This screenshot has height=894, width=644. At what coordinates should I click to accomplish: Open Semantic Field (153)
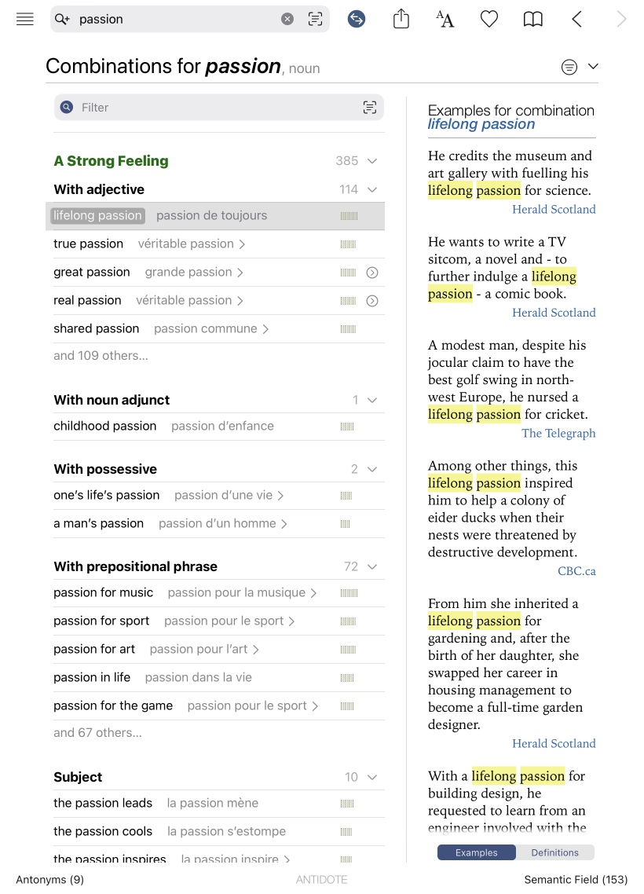click(576, 880)
